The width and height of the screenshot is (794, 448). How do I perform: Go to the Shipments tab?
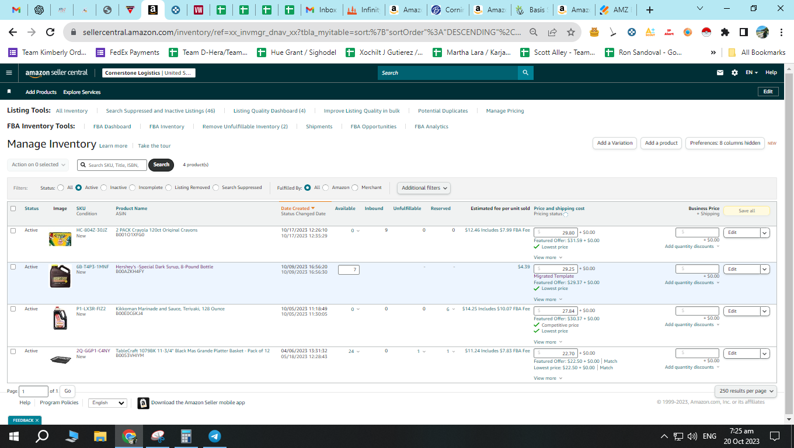coord(319,127)
